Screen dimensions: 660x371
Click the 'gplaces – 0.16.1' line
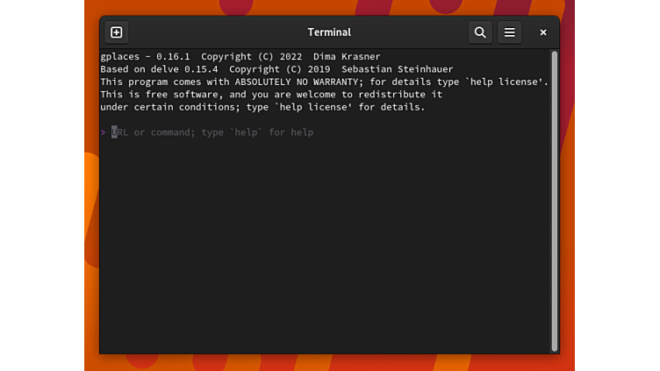click(240, 56)
